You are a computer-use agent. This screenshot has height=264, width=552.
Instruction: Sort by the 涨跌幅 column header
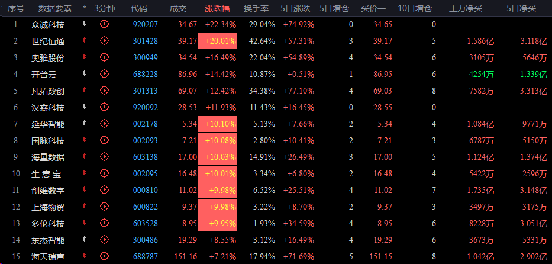coord(217,8)
